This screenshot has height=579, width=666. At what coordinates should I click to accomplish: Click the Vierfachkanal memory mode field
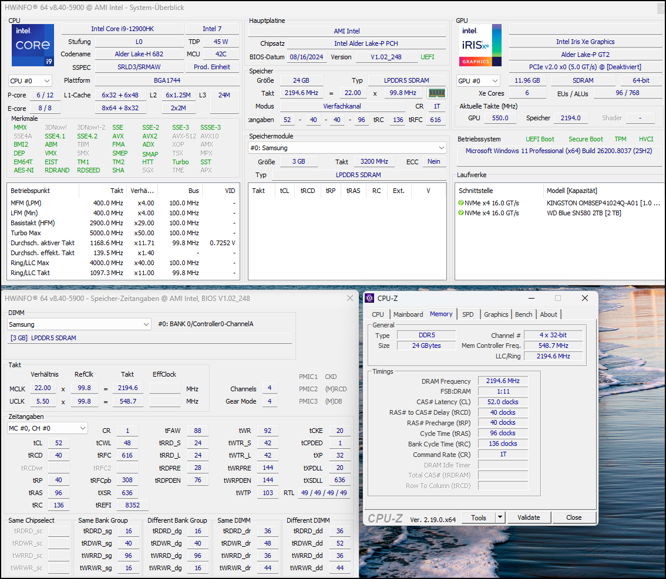tap(342, 106)
